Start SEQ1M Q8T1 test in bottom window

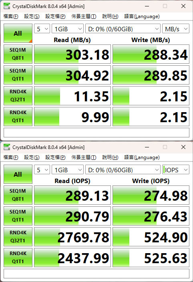(18, 195)
